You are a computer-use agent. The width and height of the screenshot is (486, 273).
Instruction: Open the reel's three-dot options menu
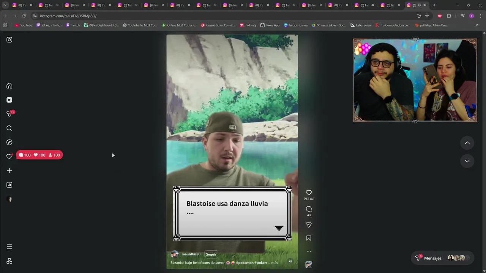pos(309,251)
